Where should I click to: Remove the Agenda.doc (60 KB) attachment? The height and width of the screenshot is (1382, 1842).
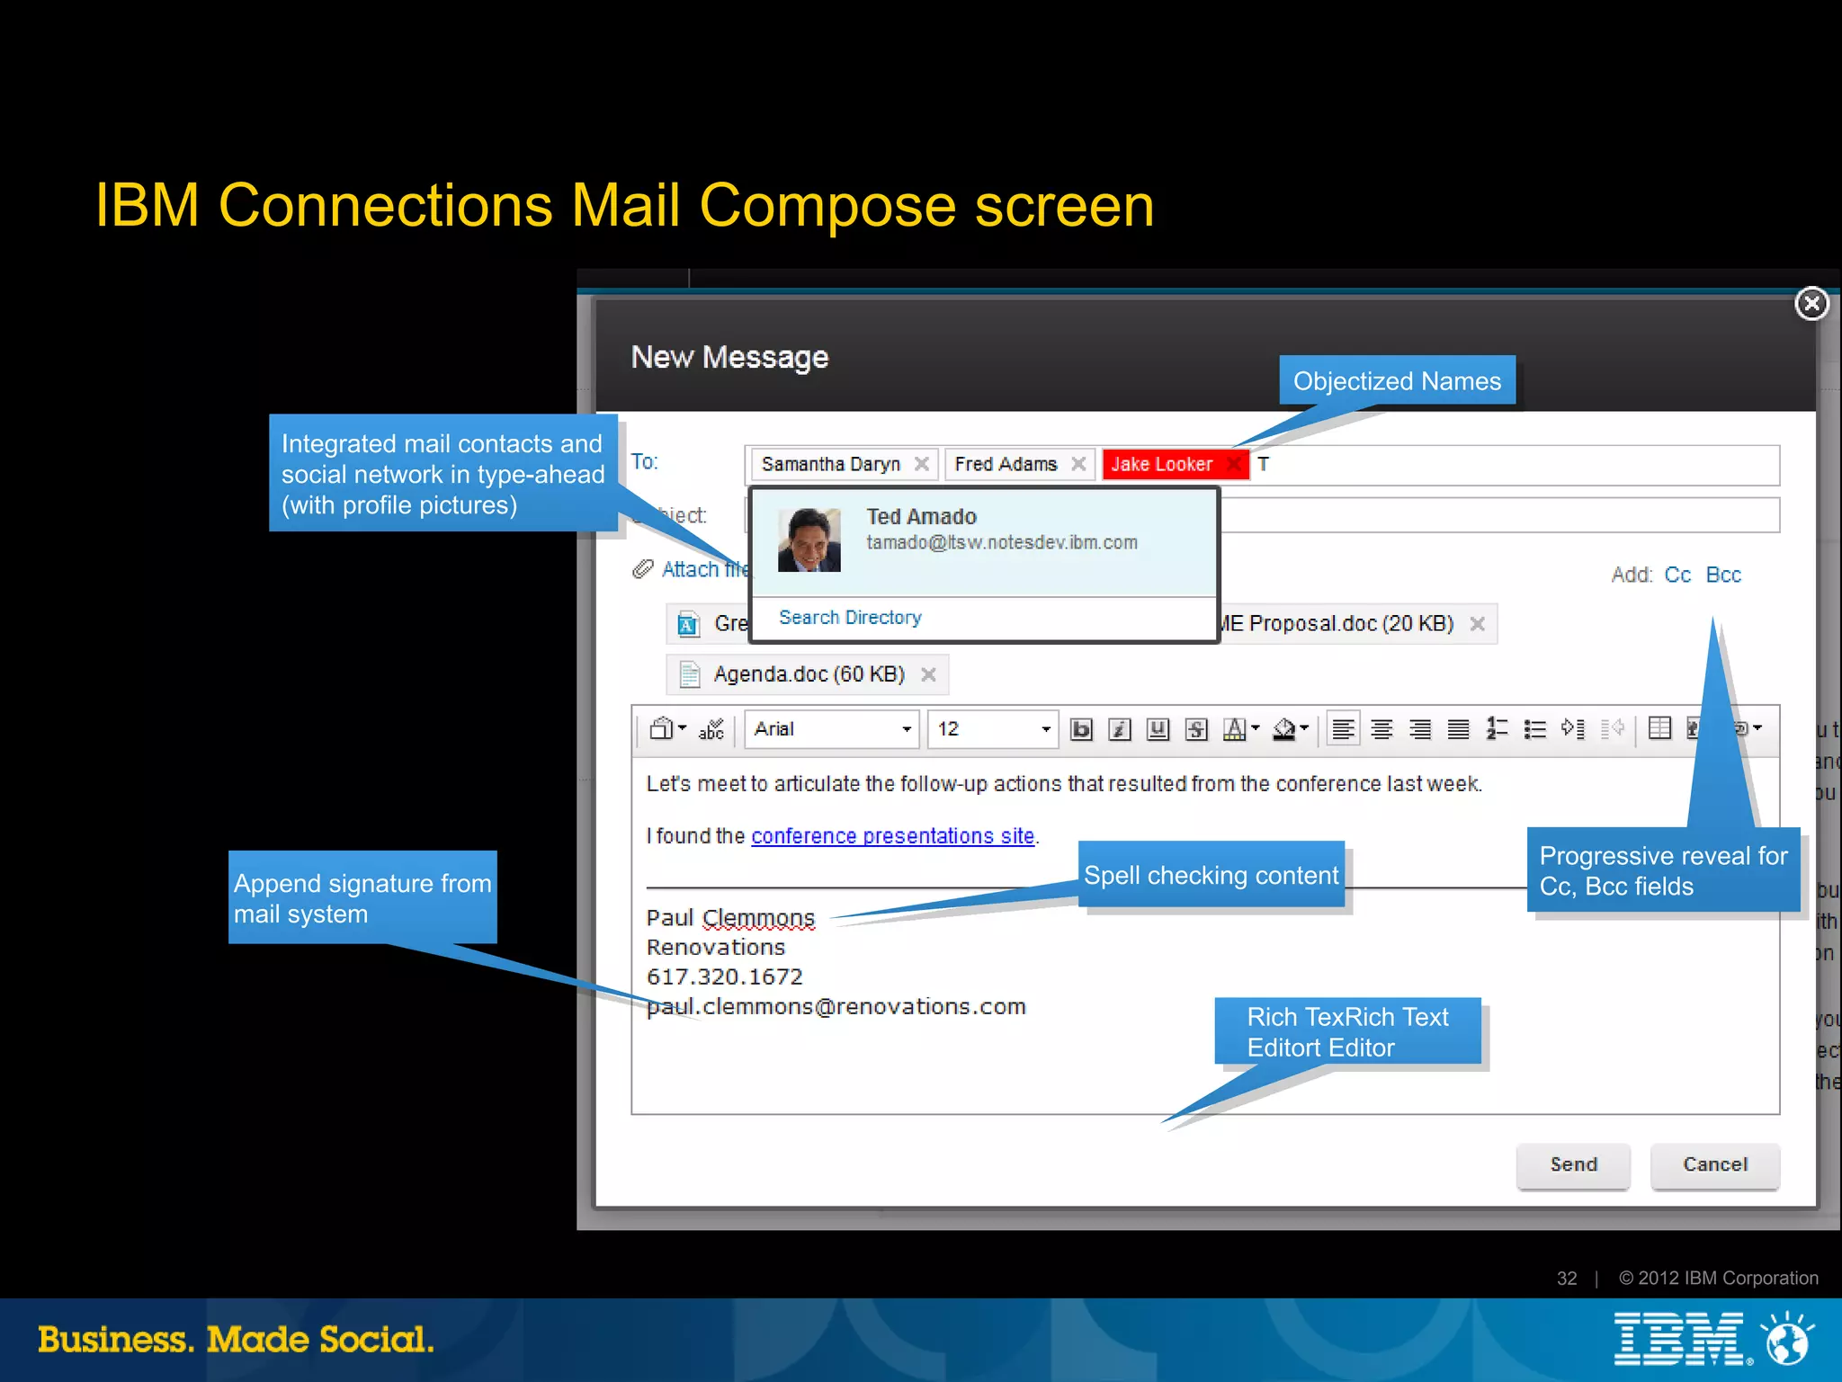929,674
